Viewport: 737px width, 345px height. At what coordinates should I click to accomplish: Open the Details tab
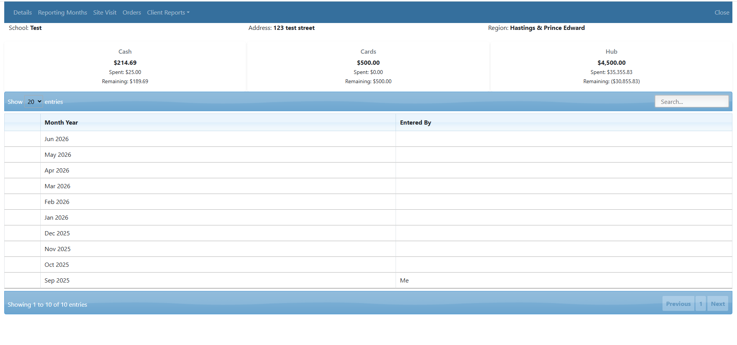(x=22, y=13)
